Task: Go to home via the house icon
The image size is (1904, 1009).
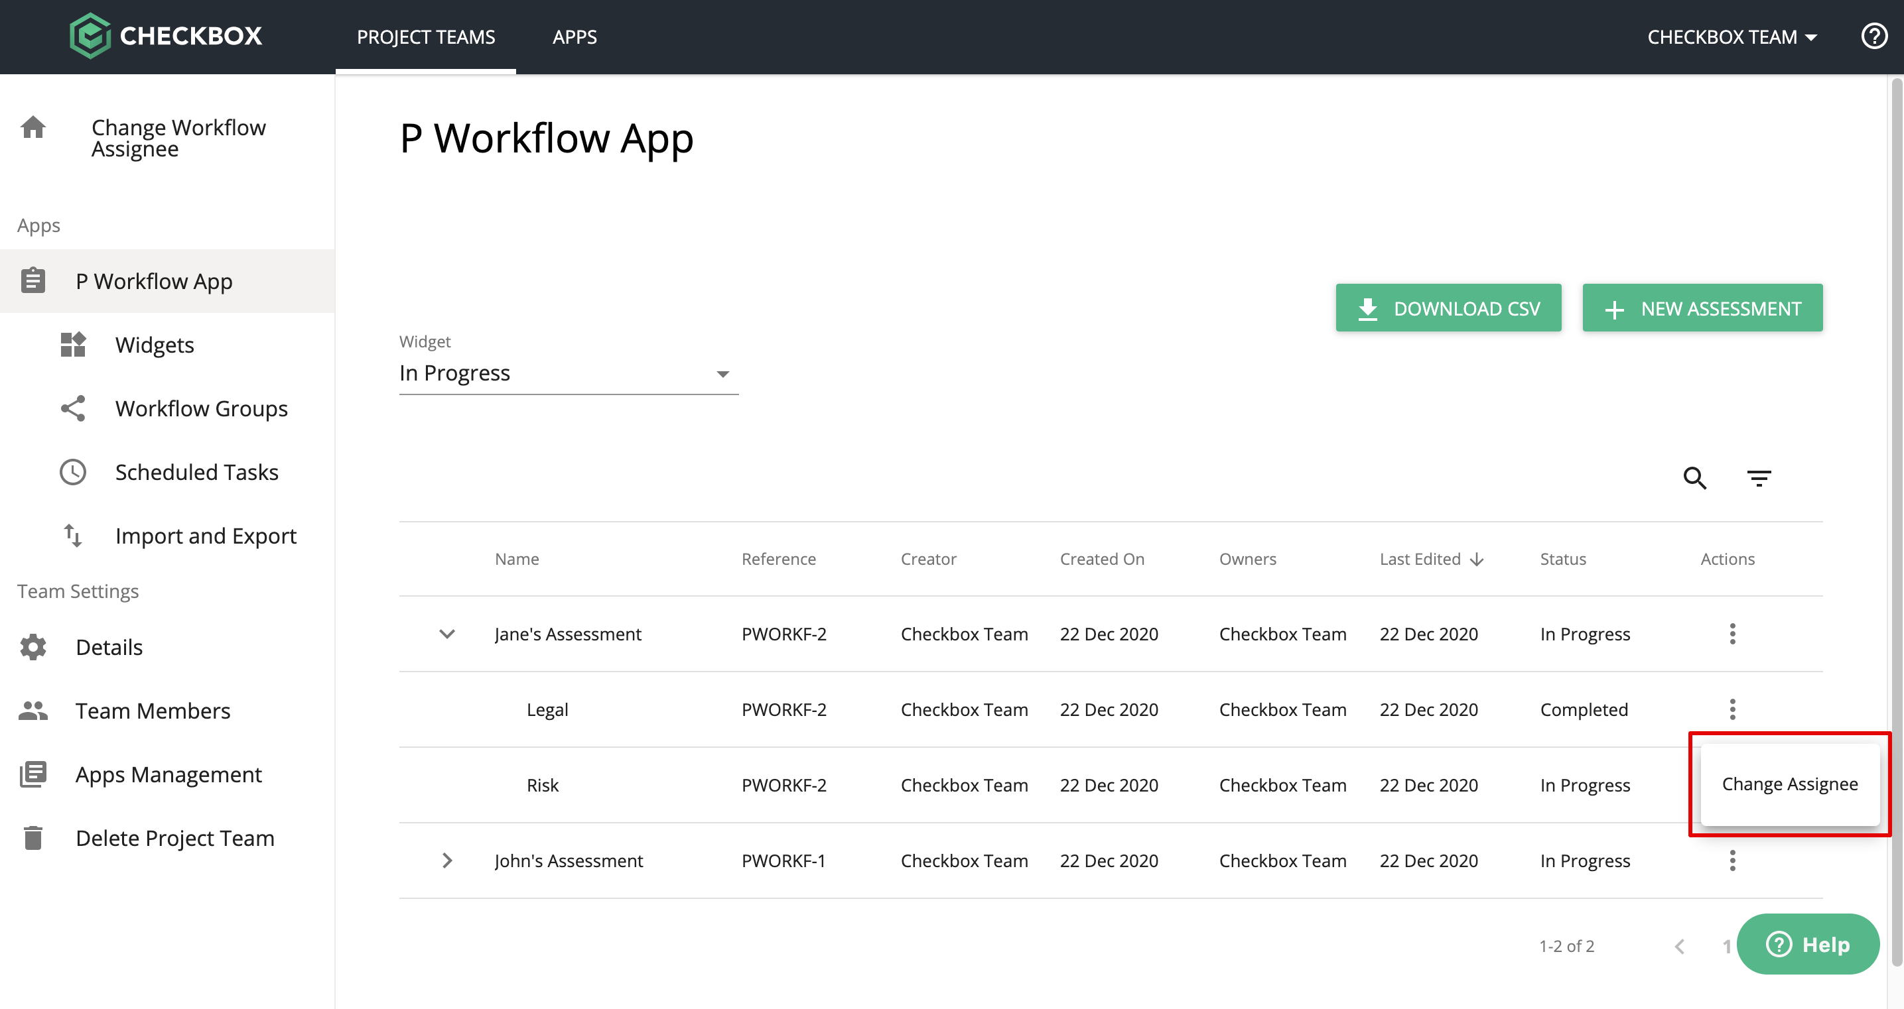Action: click(33, 127)
